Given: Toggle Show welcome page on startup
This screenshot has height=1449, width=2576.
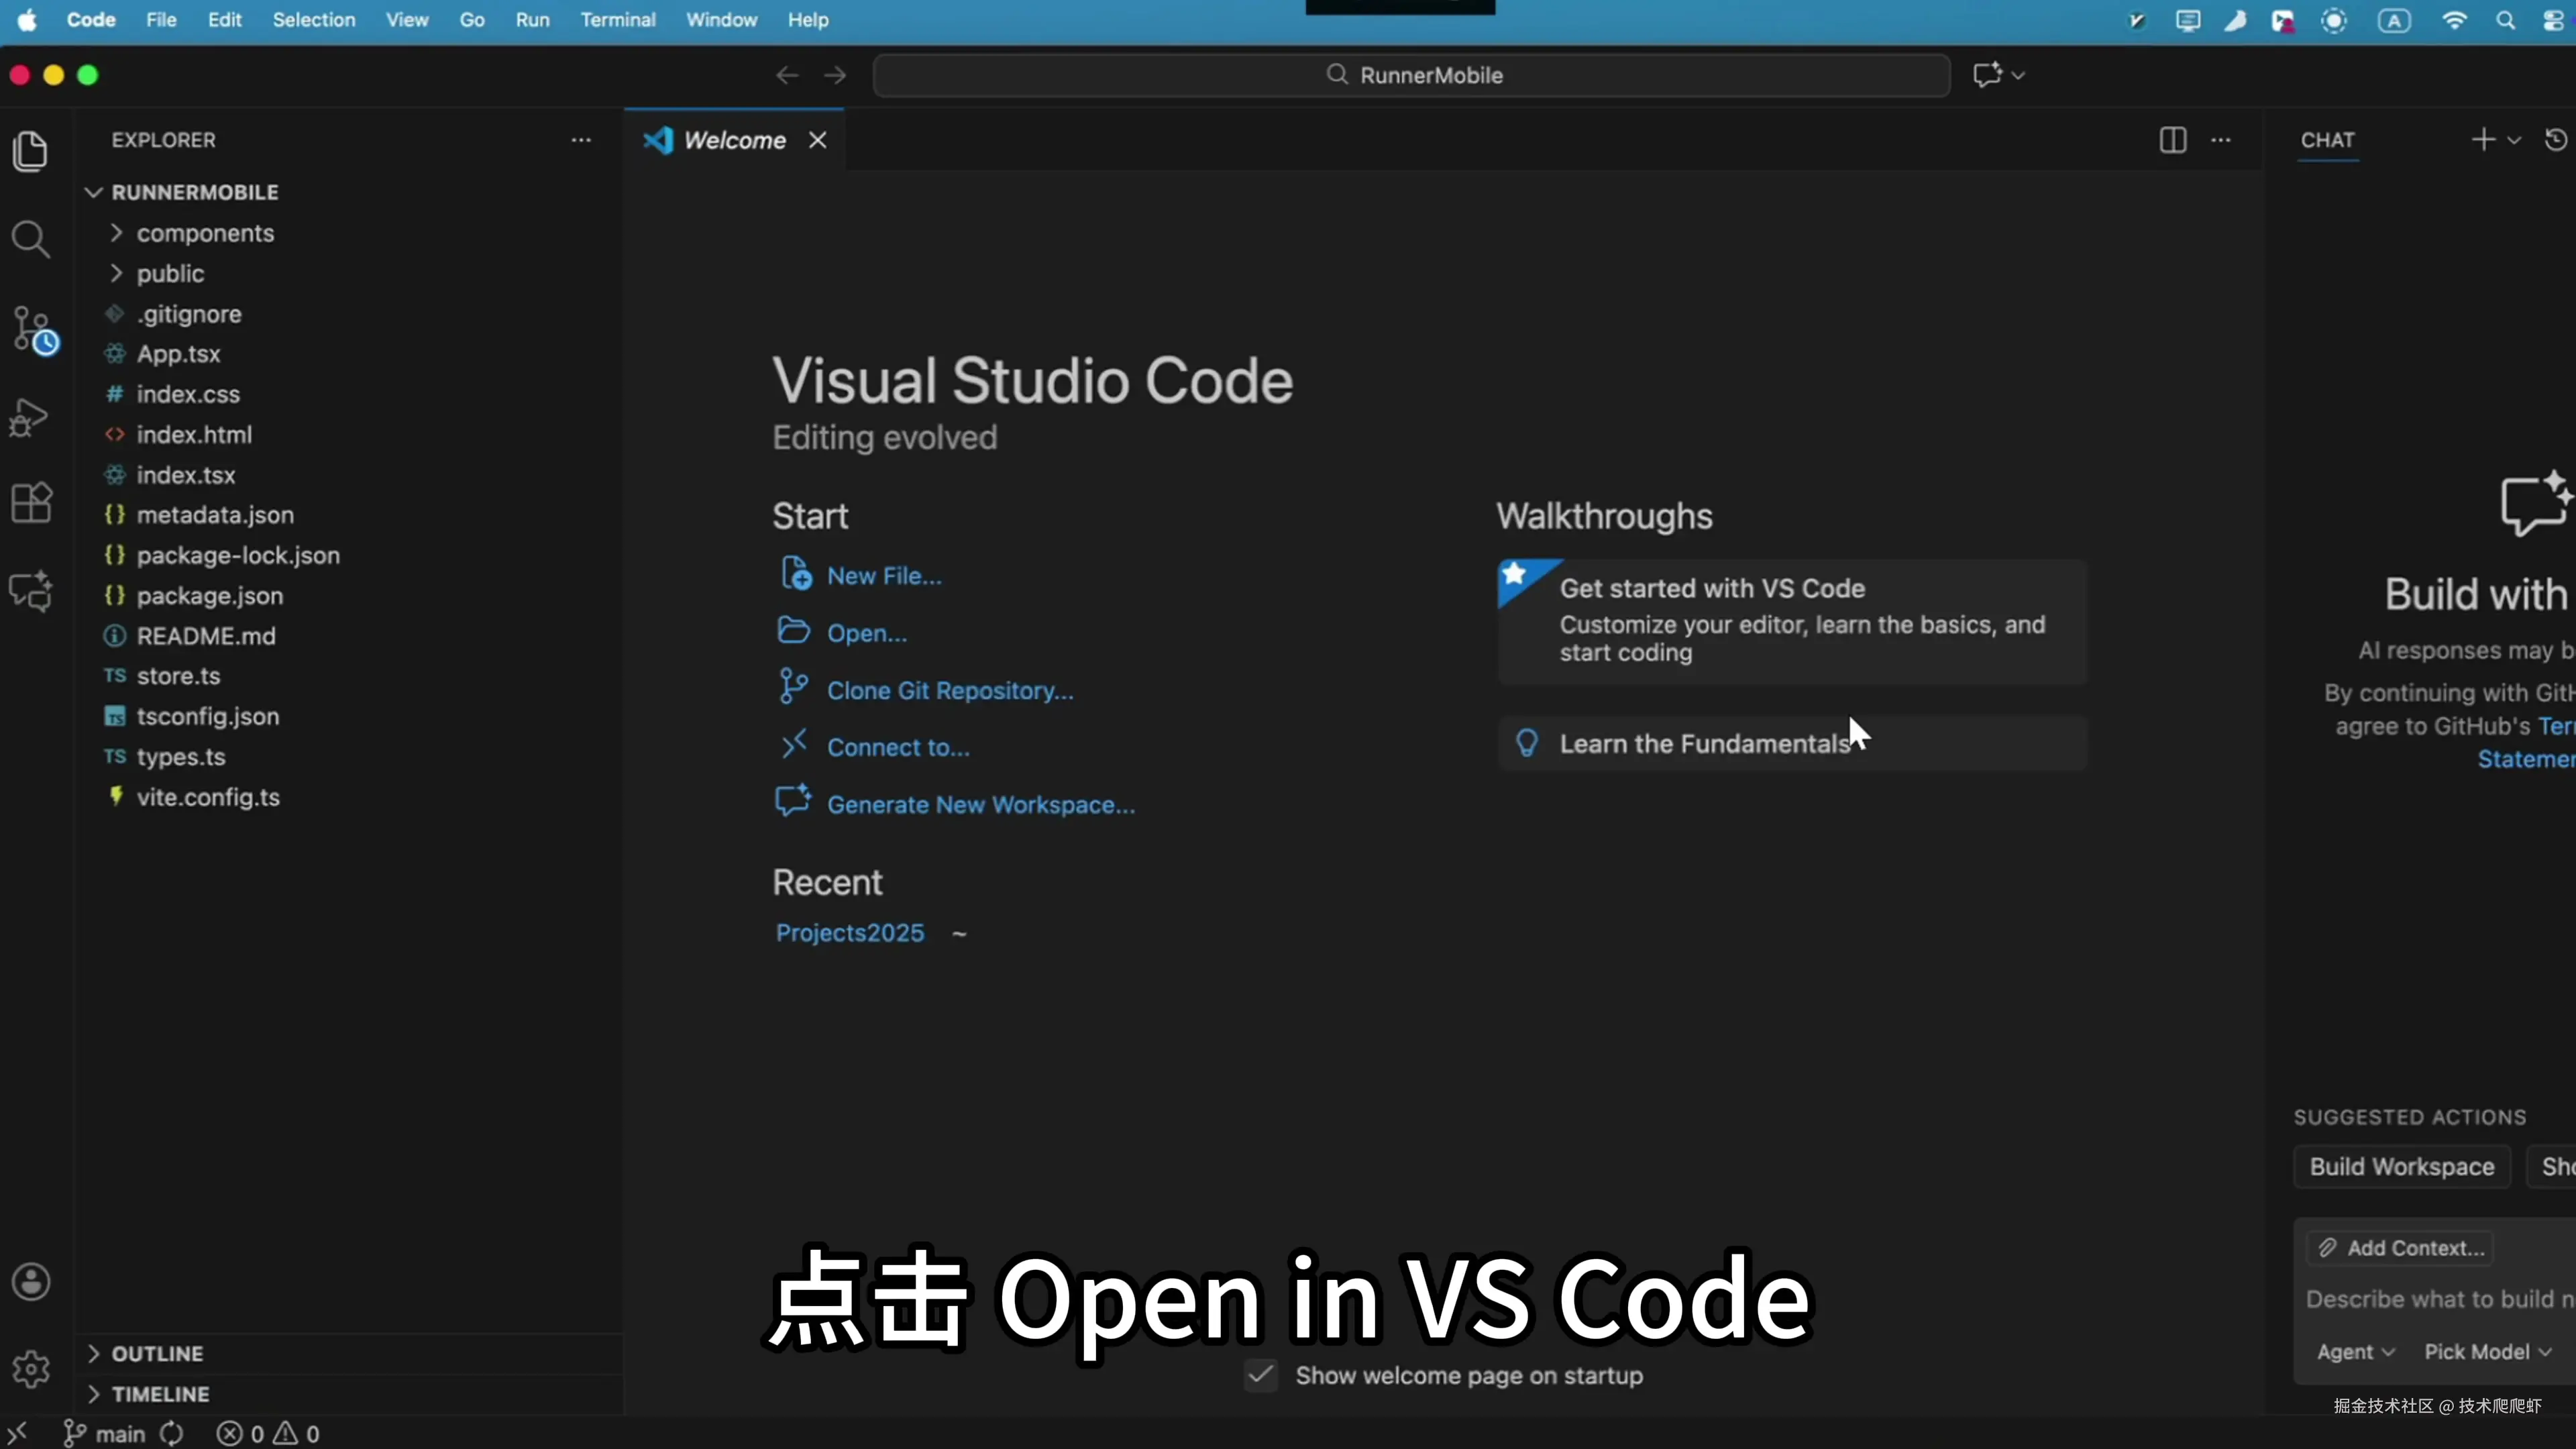Looking at the screenshot, I should (1261, 1375).
